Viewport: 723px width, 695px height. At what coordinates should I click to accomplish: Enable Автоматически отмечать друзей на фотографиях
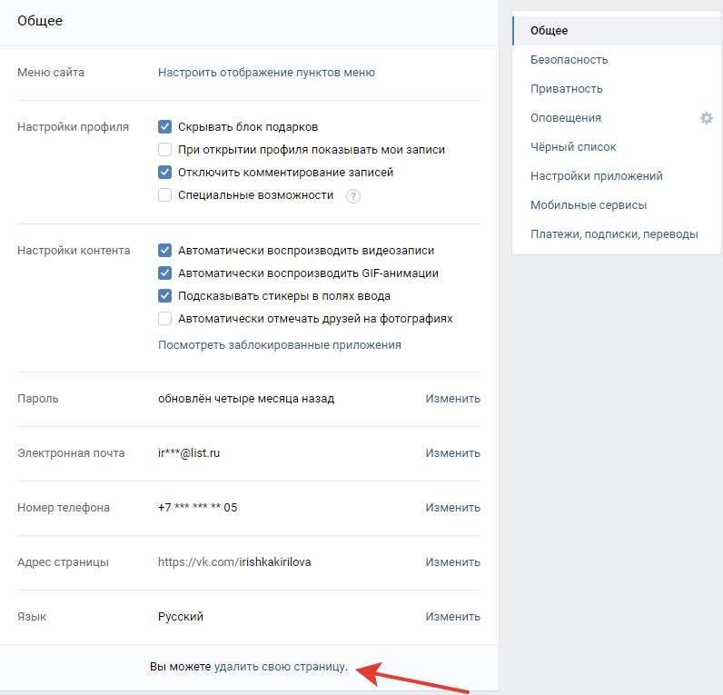pyautogui.click(x=164, y=319)
